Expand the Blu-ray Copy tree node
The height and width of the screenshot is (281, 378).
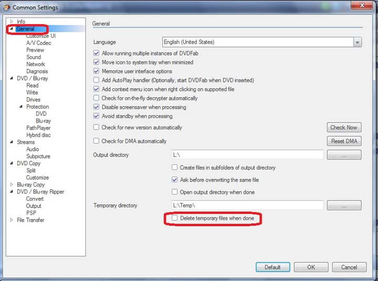[x=12, y=184]
